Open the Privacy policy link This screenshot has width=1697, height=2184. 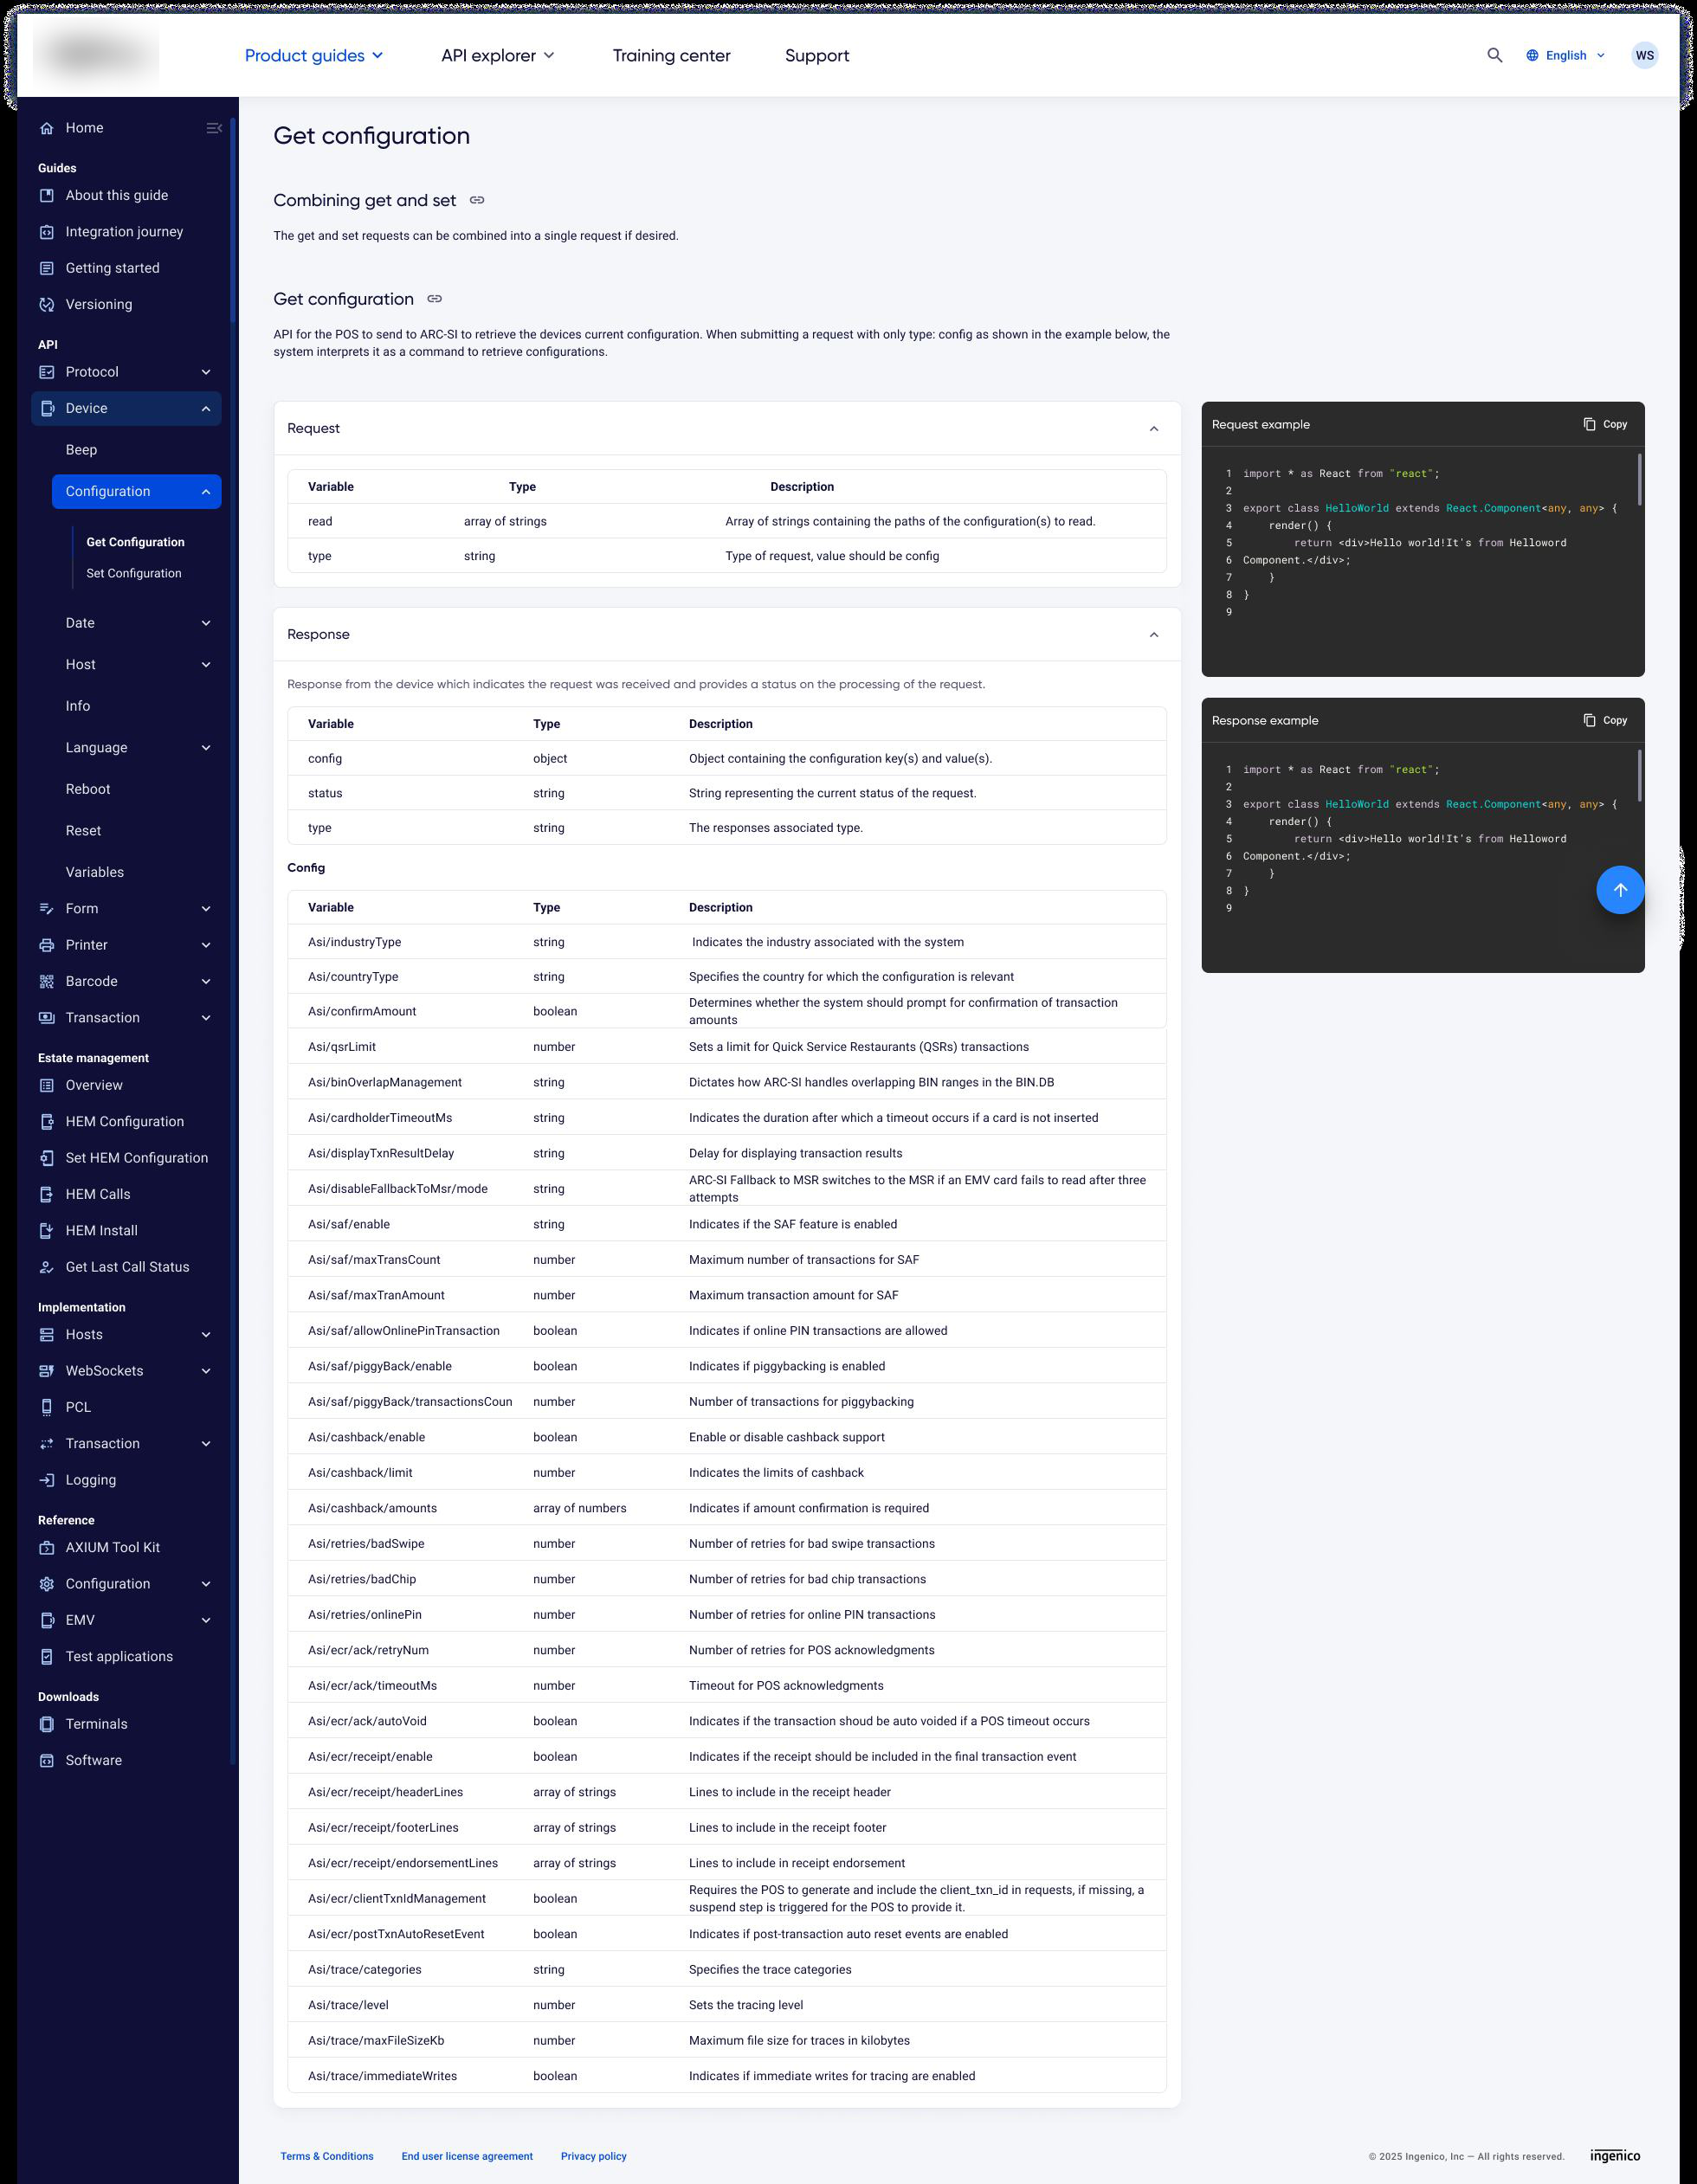coord(594,2156)
